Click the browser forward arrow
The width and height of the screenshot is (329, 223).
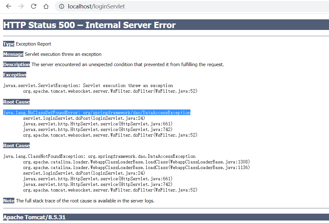tap(21, 6)
